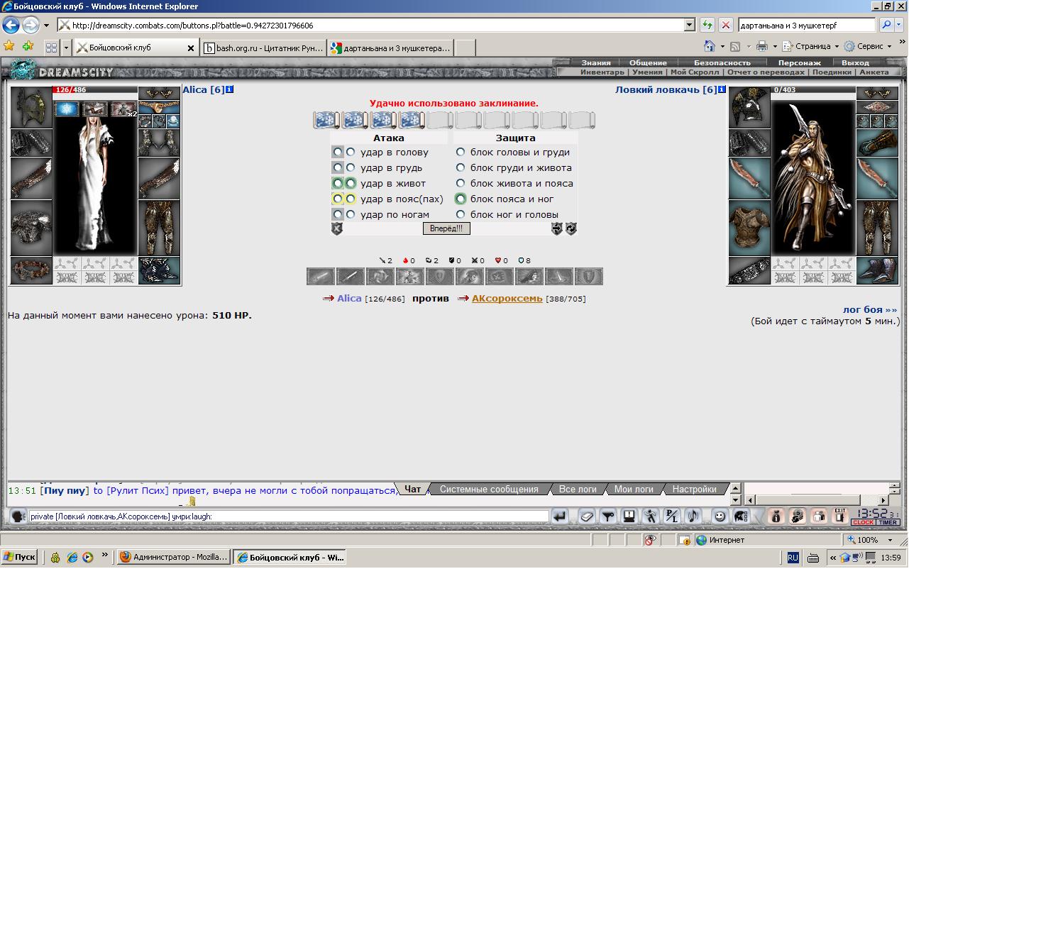Click the funnel filter icon in chat toolbar
This screenshot has width=1058, height=945.
608,516
